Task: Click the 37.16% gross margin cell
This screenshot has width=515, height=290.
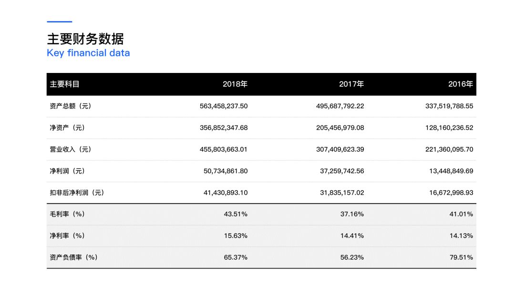Action: [352, 214]
